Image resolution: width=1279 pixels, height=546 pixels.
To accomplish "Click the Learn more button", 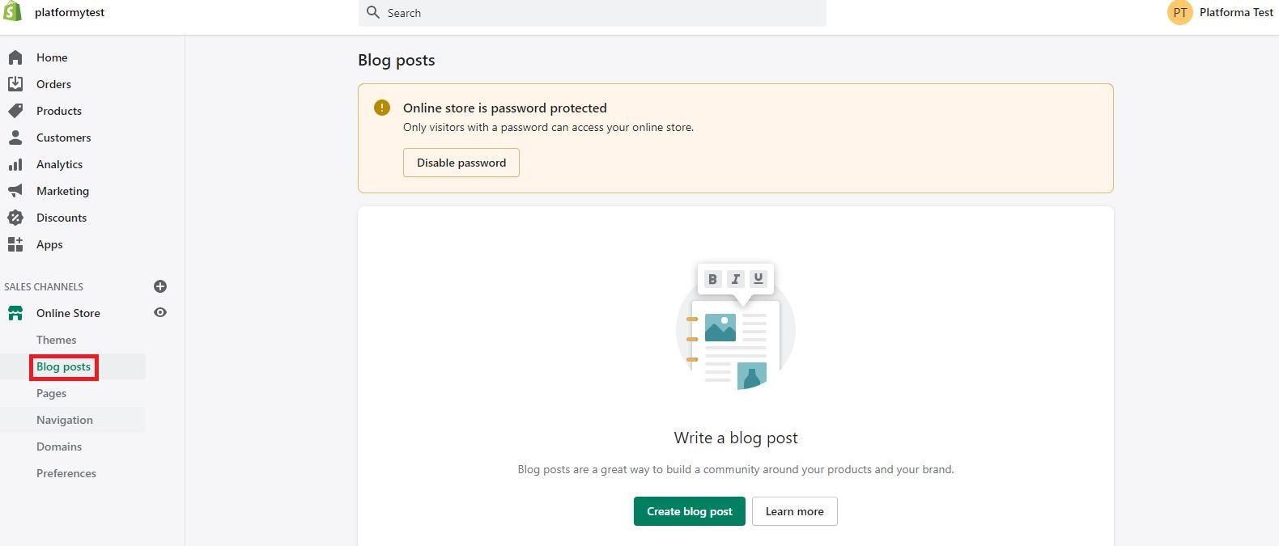I will tap(795, 511).
